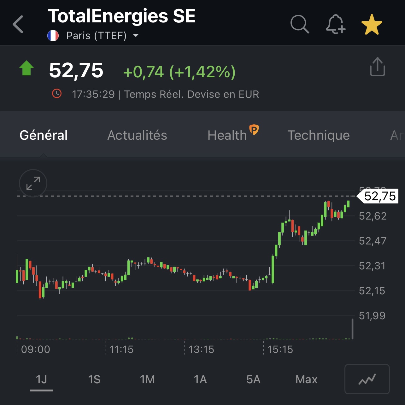Expand the chart to fullscreen
This screenshot has width=405, height=405.
(x=33, y=183)
